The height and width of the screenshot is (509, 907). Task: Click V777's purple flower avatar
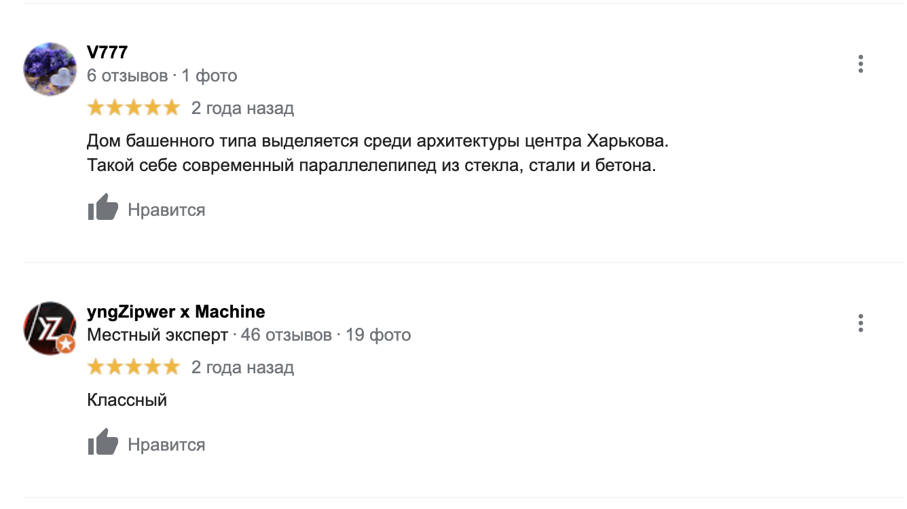50,69
